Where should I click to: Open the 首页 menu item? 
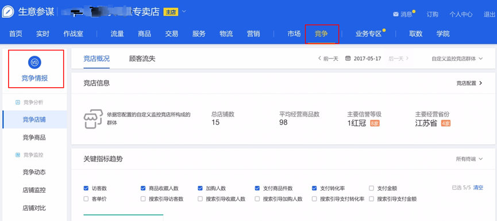[16, 34]
